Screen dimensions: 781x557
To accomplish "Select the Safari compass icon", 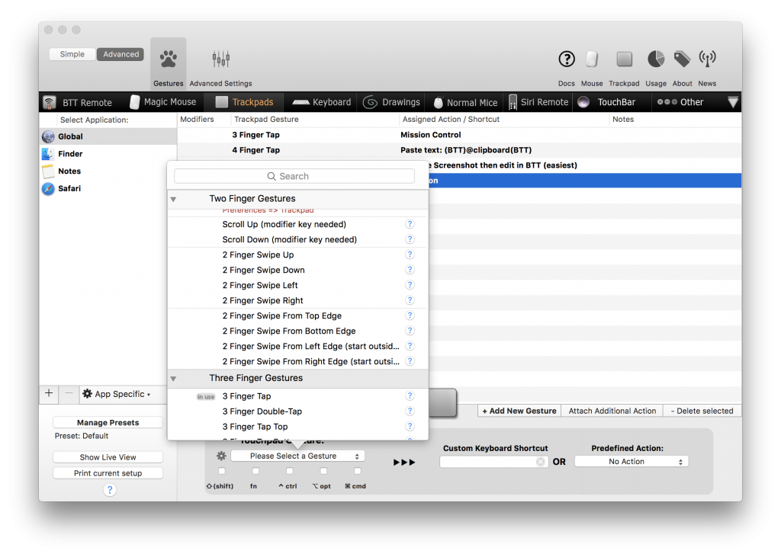I will click(x=48, y=189).
